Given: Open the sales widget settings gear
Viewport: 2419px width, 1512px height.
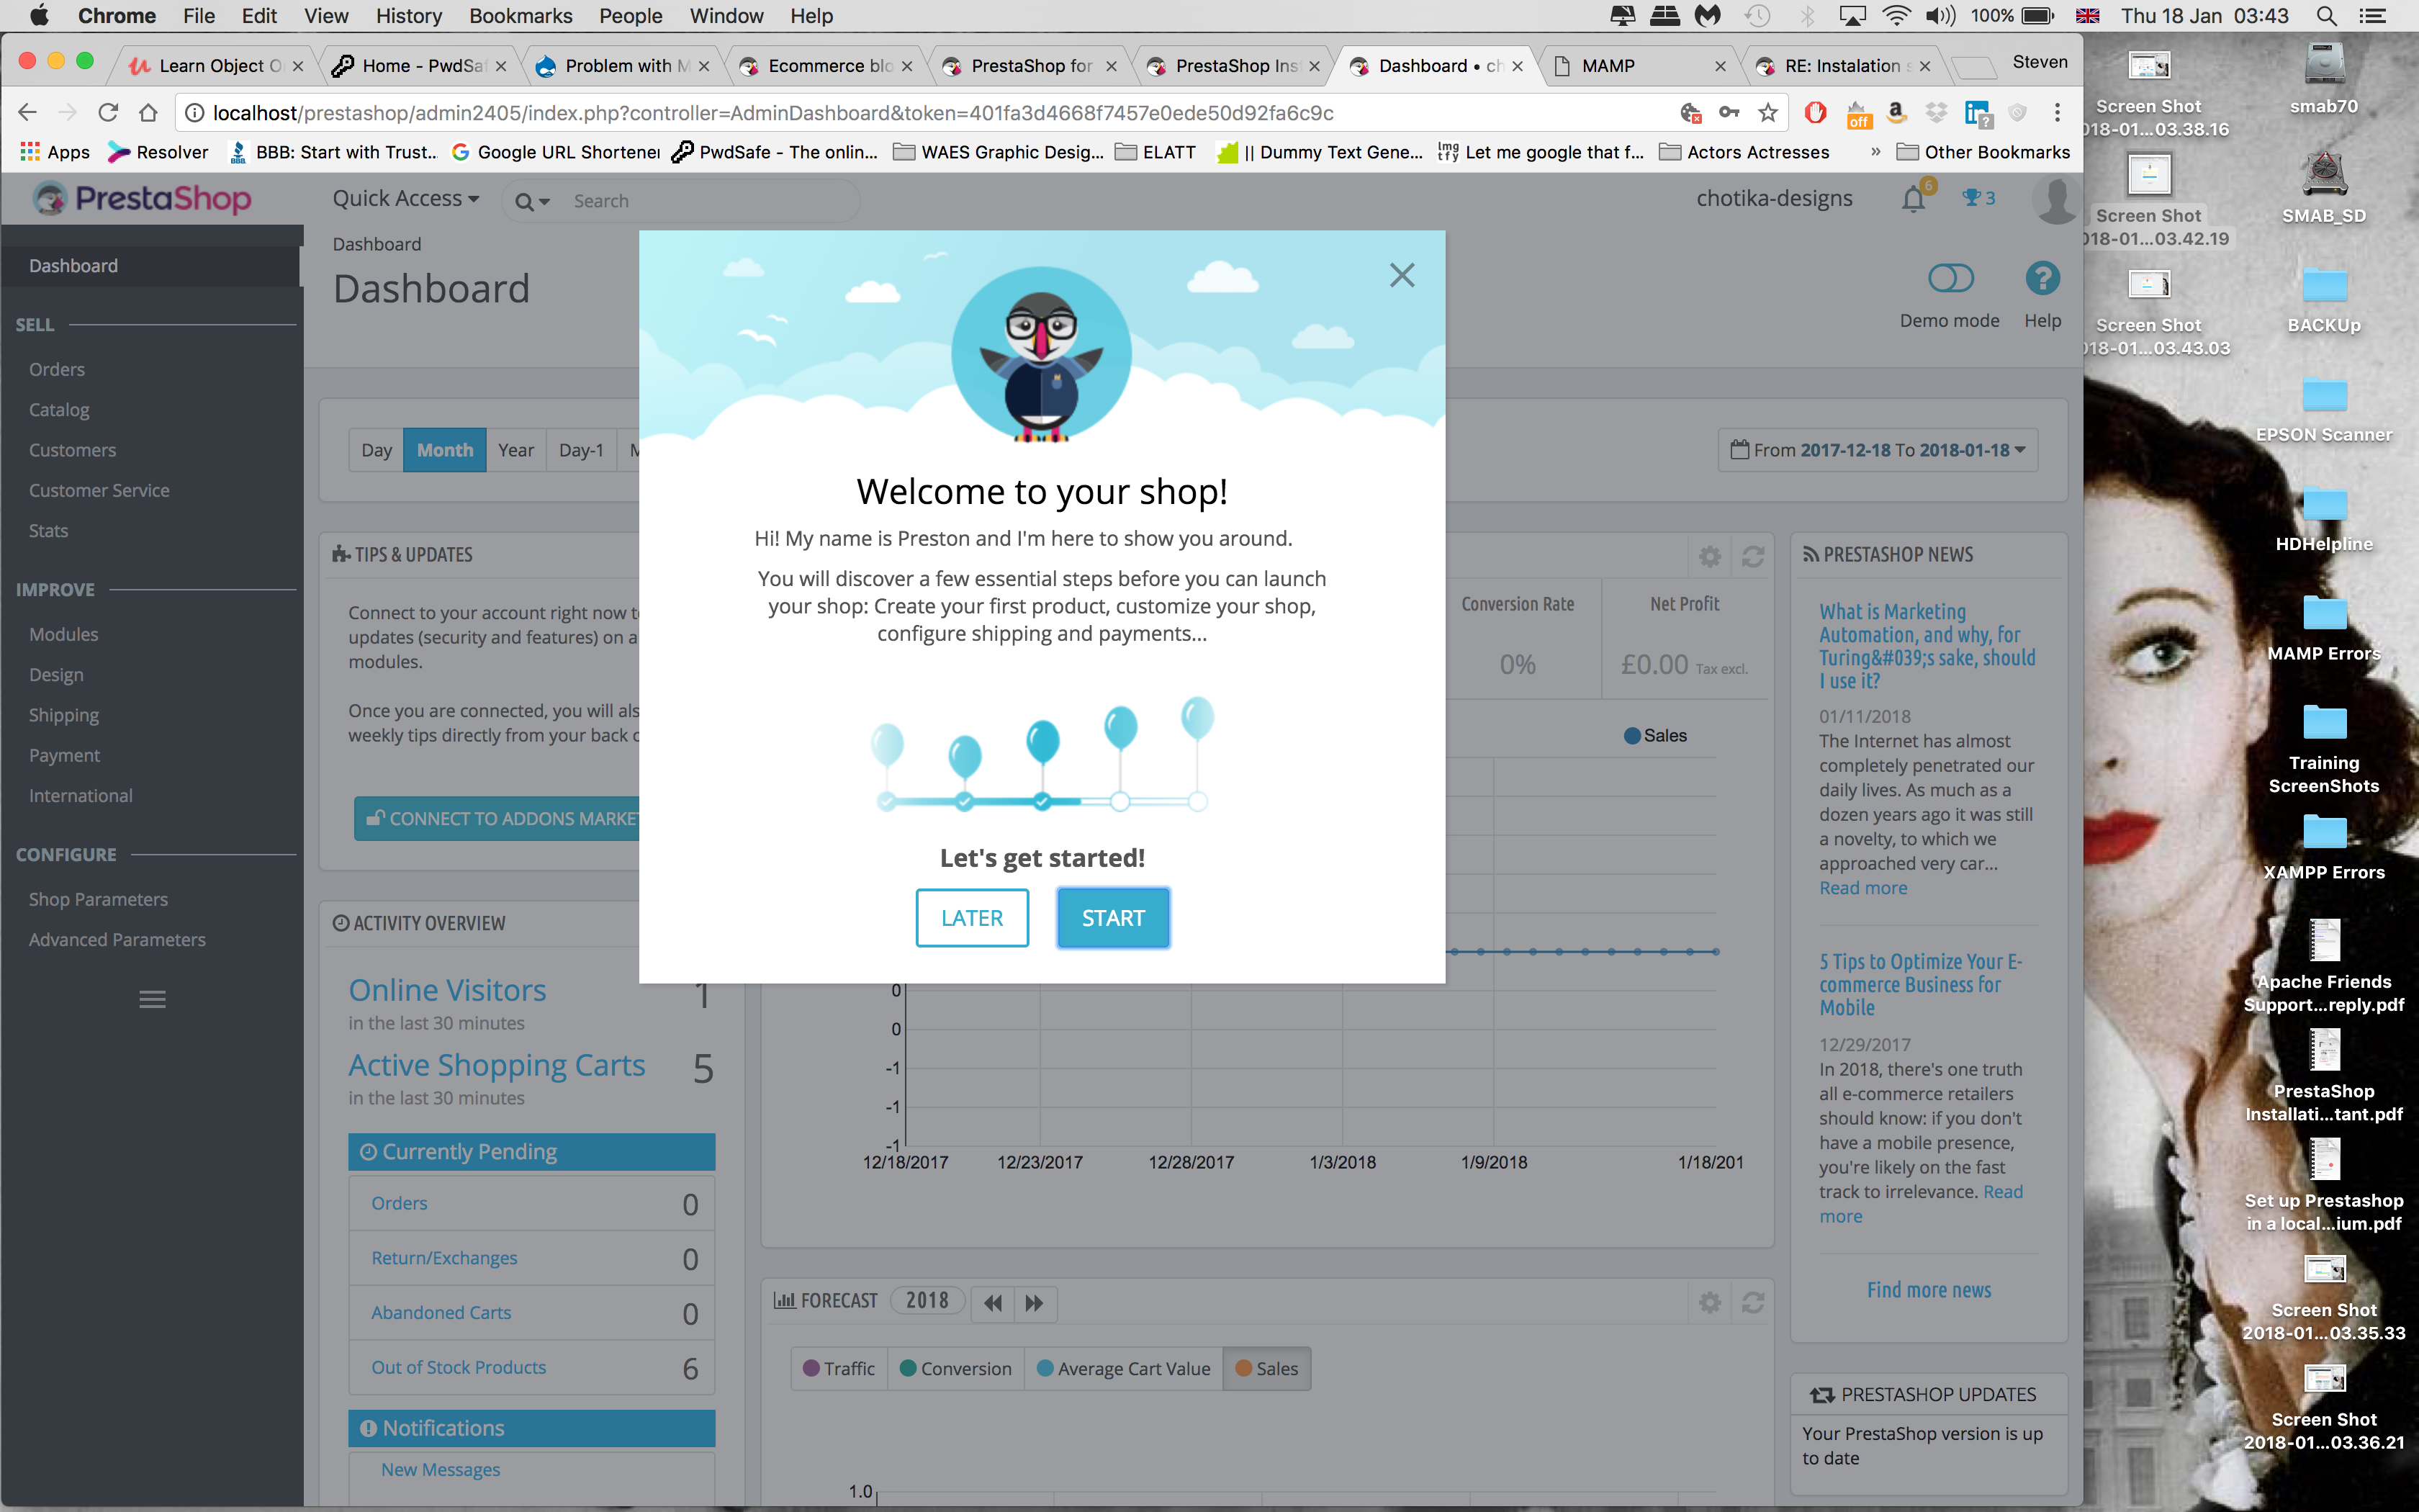Looking at the screenshot, I should [x=1709, y=556].
